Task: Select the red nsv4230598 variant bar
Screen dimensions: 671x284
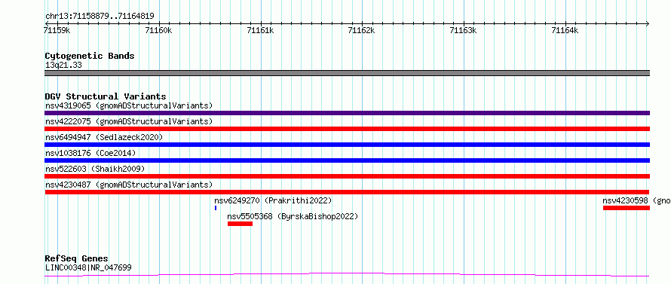Action: click(x=627, y=208)
